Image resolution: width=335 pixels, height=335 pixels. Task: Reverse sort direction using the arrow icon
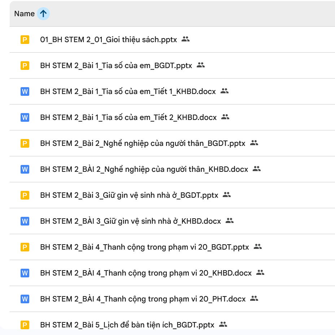pyautogui.click(x=43, y=14)
